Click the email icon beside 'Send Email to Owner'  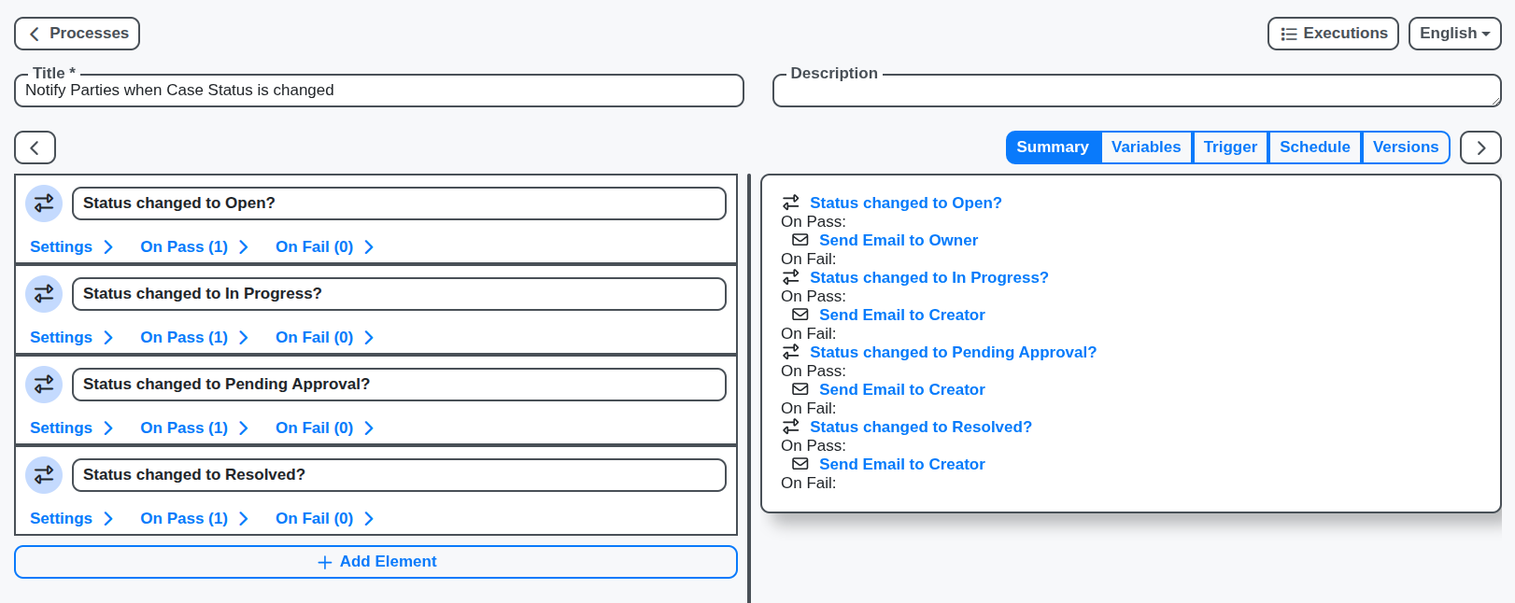[800, 239]
